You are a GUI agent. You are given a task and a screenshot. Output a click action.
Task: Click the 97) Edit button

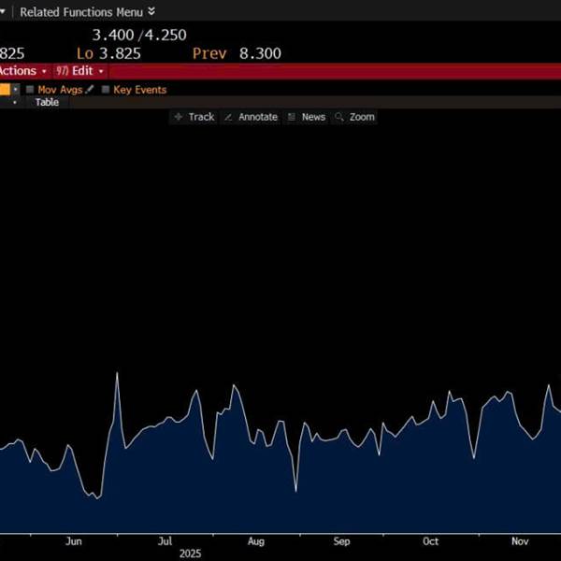pyautogui.click(x=75, y=71)
